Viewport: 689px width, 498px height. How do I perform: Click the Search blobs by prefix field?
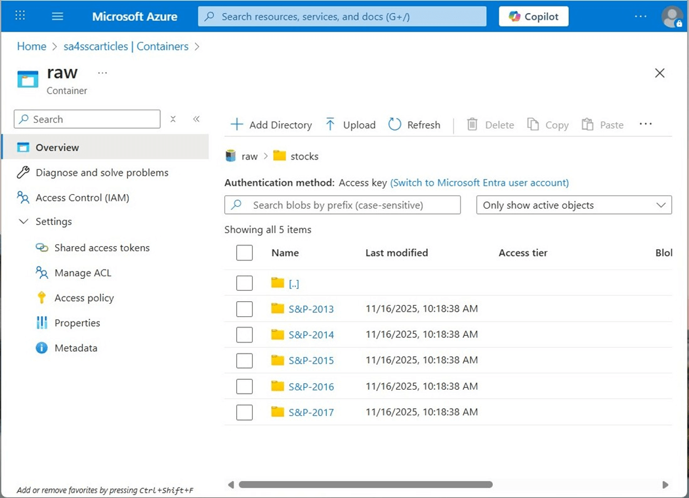coord(343,205)
